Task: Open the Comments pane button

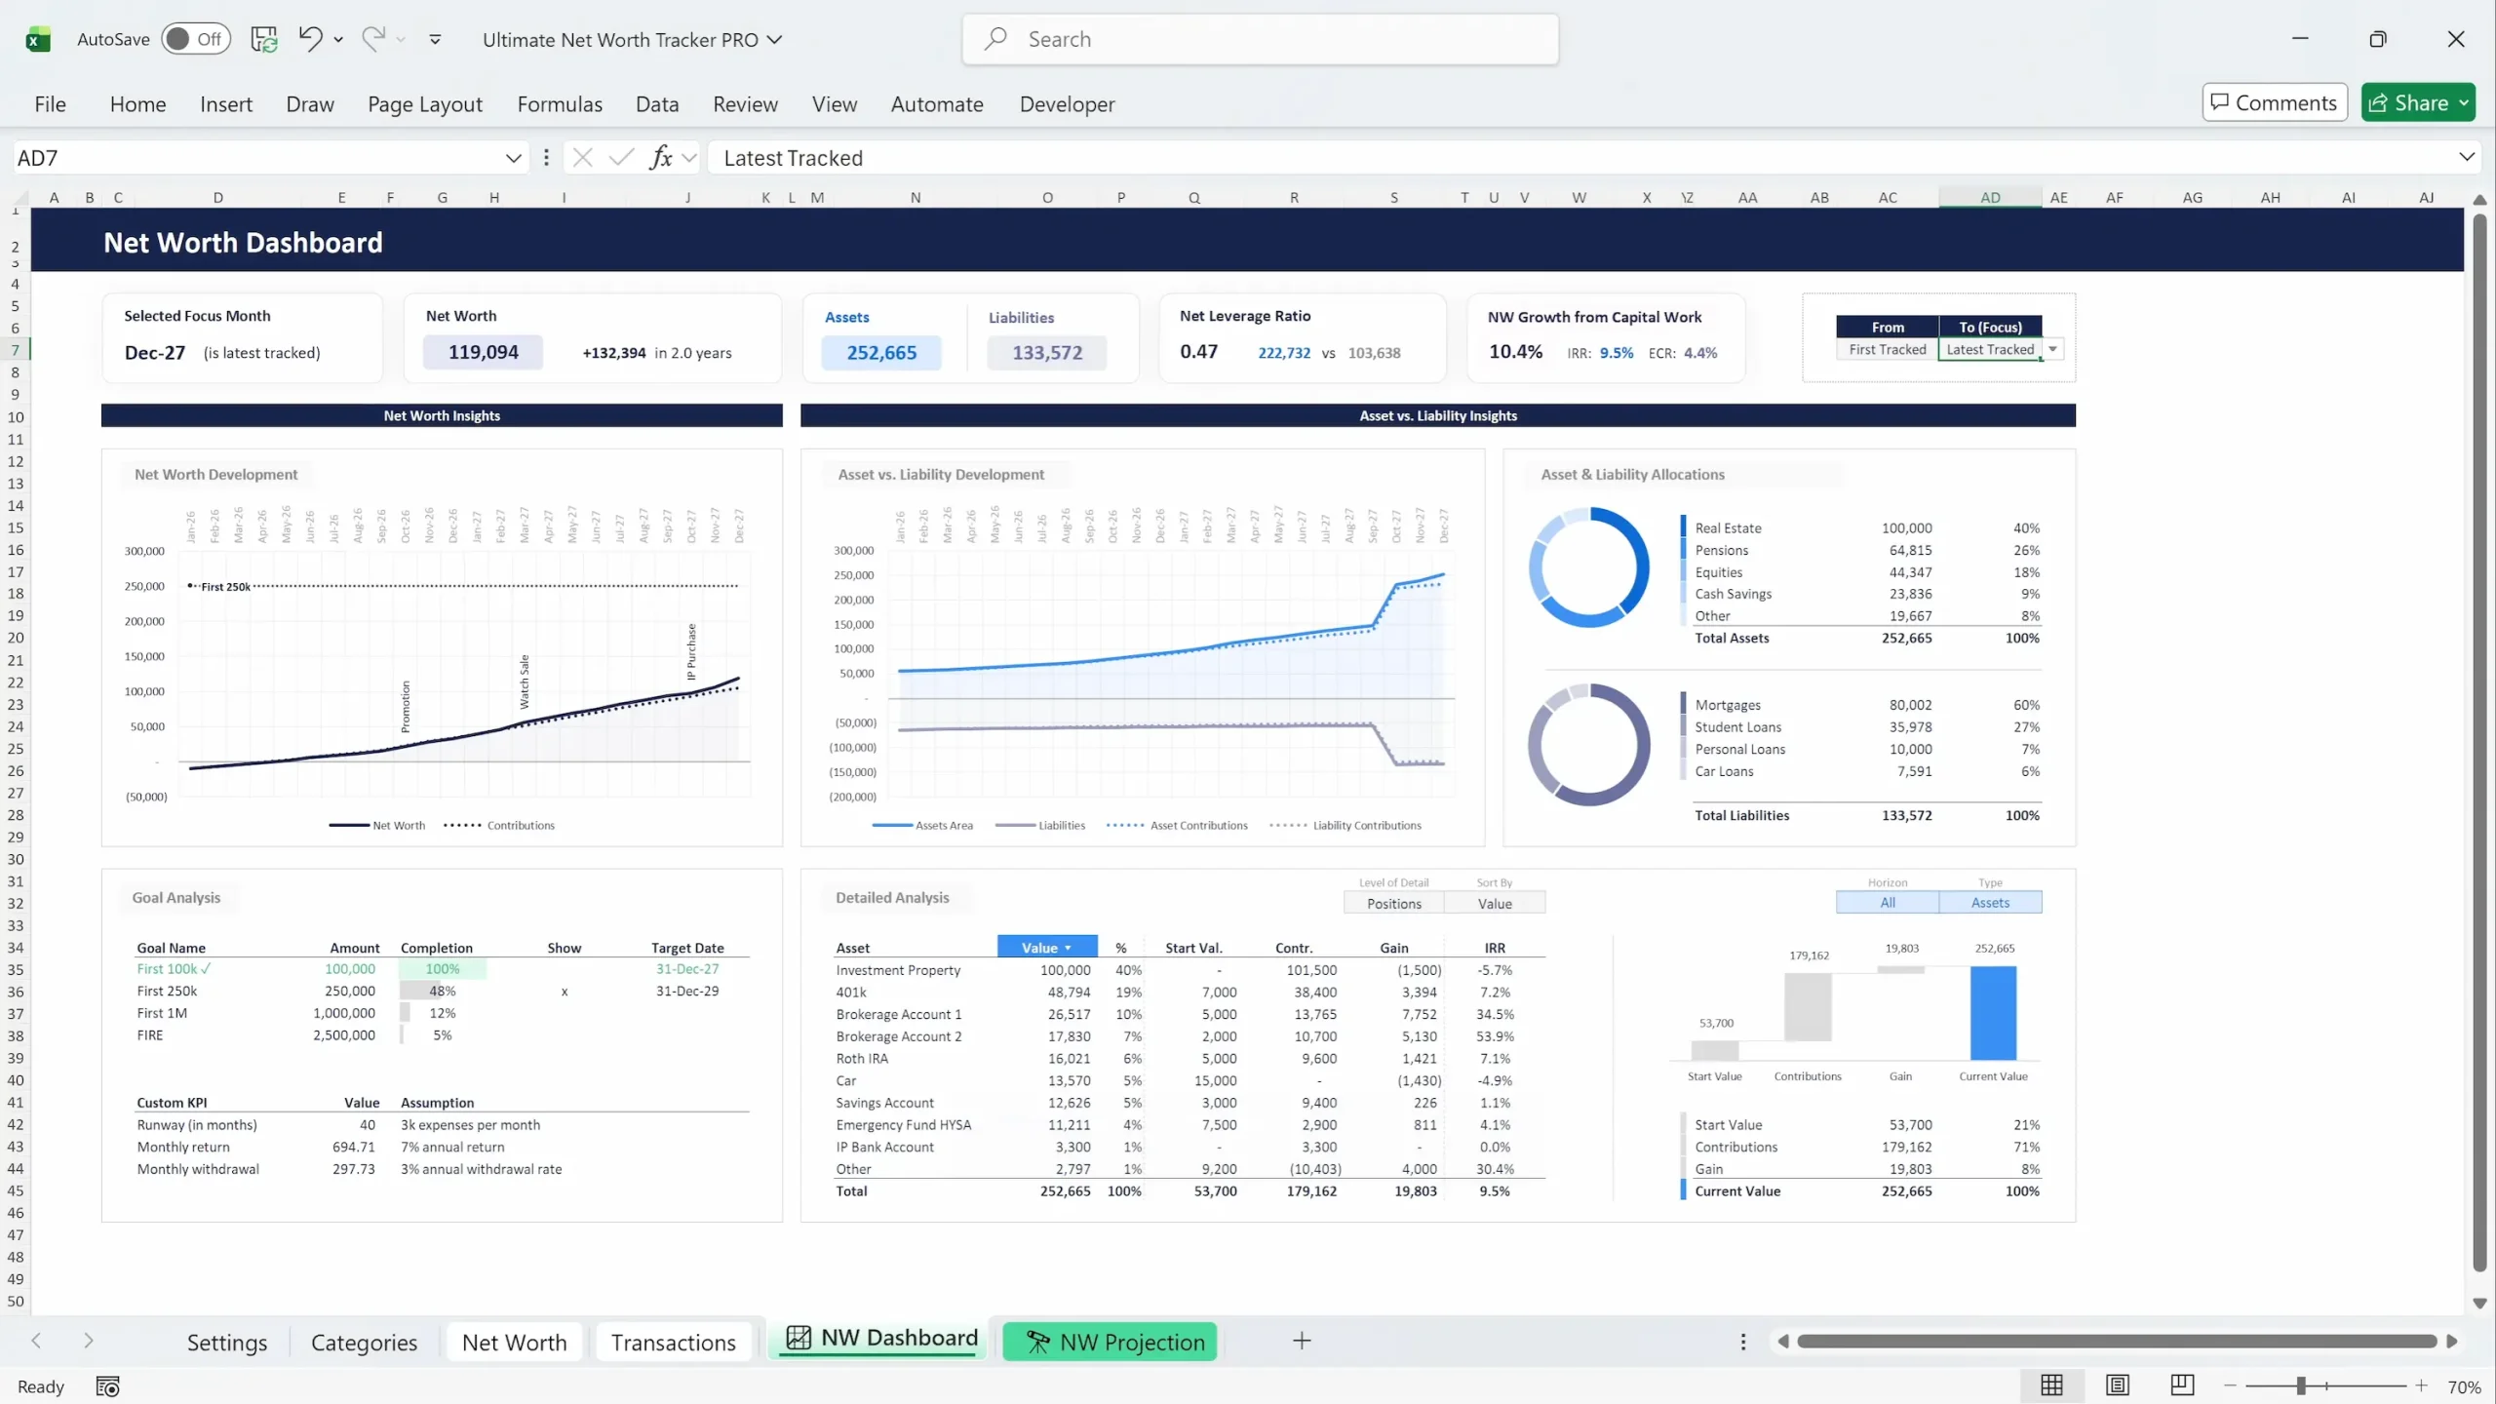Action: pos(2274,102)
